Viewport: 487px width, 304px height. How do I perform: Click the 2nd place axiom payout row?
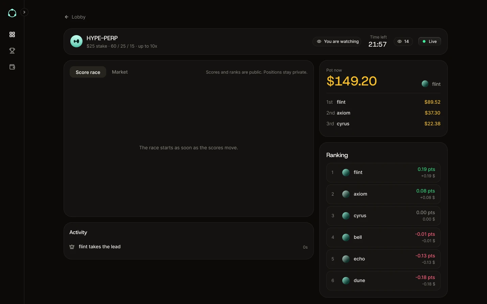tap(383, 113)
